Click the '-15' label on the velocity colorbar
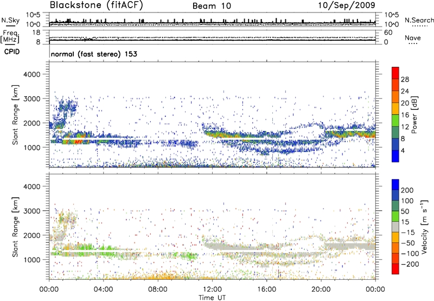Screen dimensions: 434x301 click(408, 232)
